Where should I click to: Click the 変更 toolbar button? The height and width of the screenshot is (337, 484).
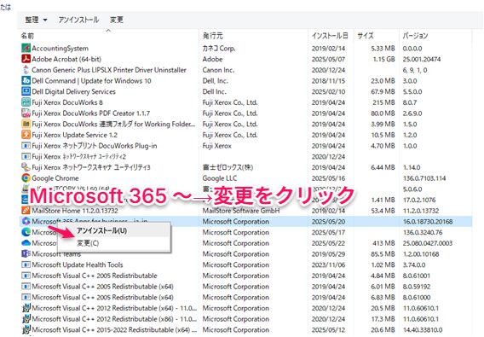point(117,20)
